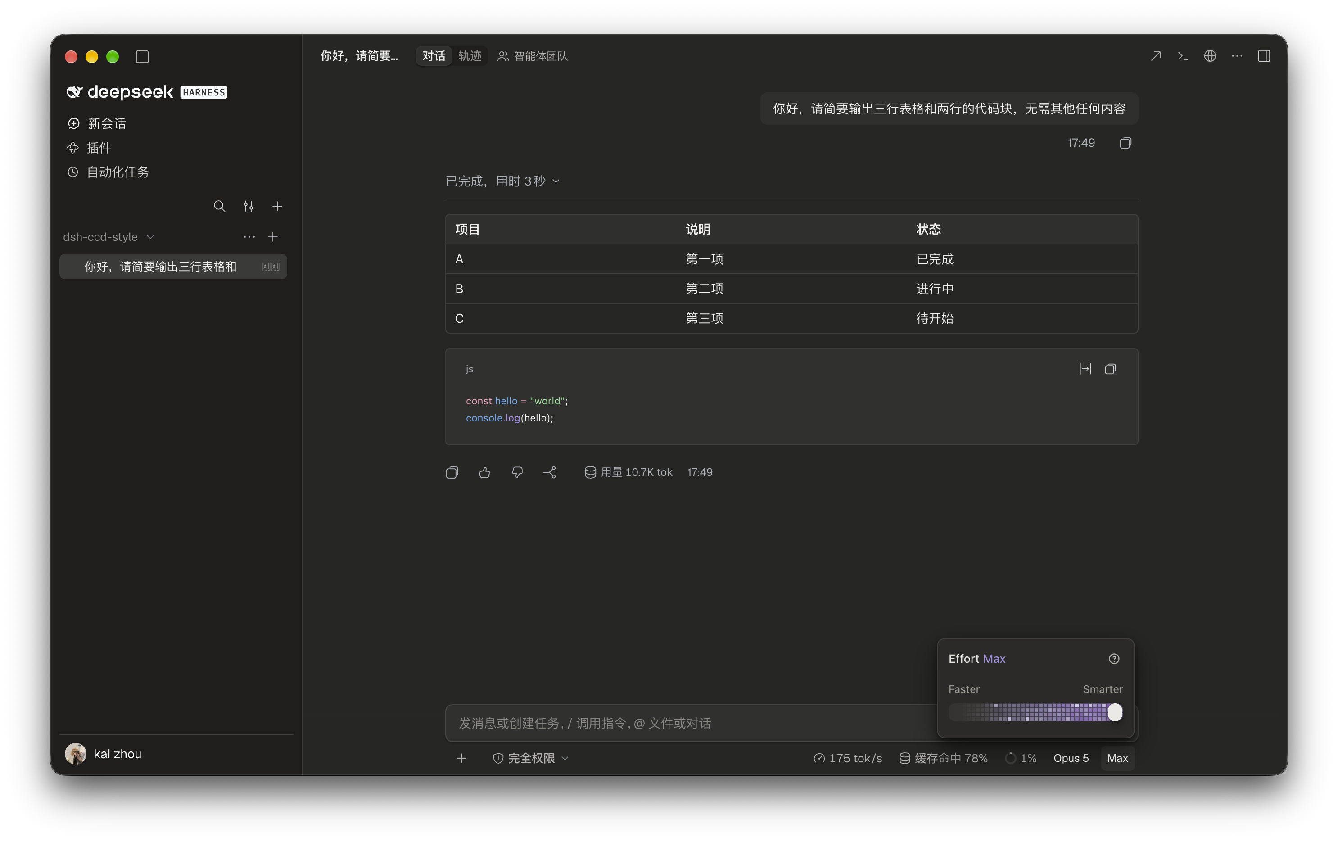Open the dsh-ccd-style more options menu
Screen dimensions: 1338x842
(x=249, y=237)
